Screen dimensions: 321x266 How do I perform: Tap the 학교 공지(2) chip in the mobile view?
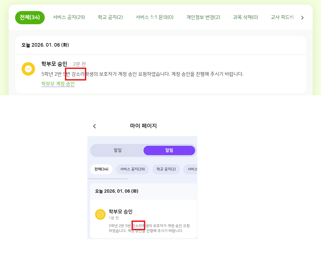click(166, 169)
